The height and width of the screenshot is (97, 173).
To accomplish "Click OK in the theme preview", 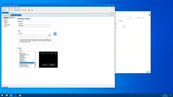I will coord(45,65).
